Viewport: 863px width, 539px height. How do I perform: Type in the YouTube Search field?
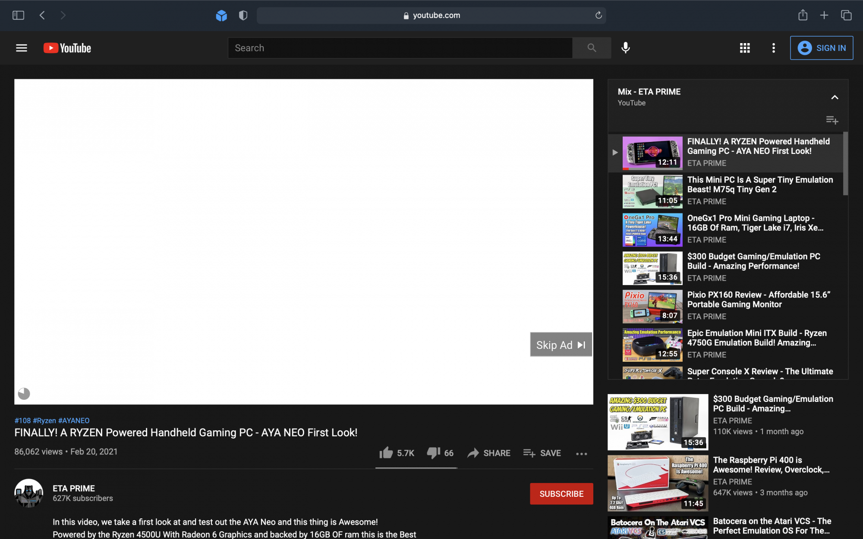(400, 48)
